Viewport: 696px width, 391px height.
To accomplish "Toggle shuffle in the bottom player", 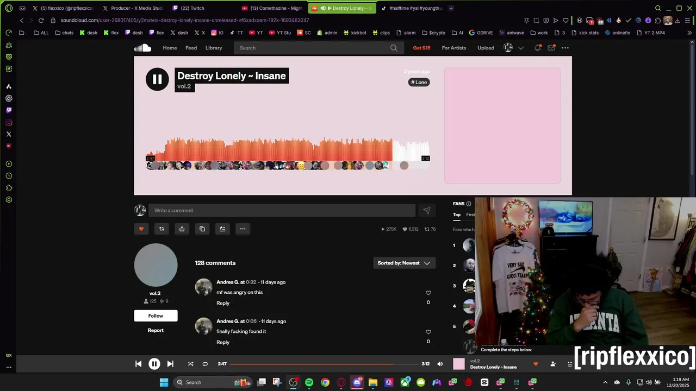I will [x=190, y=364].
